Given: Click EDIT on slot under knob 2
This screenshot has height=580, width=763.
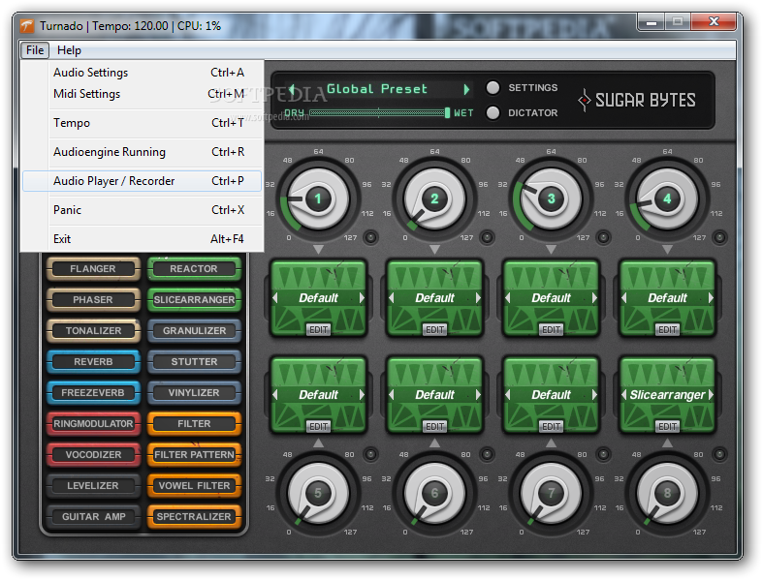Looking at the screenshot, I should coord(434,329).
